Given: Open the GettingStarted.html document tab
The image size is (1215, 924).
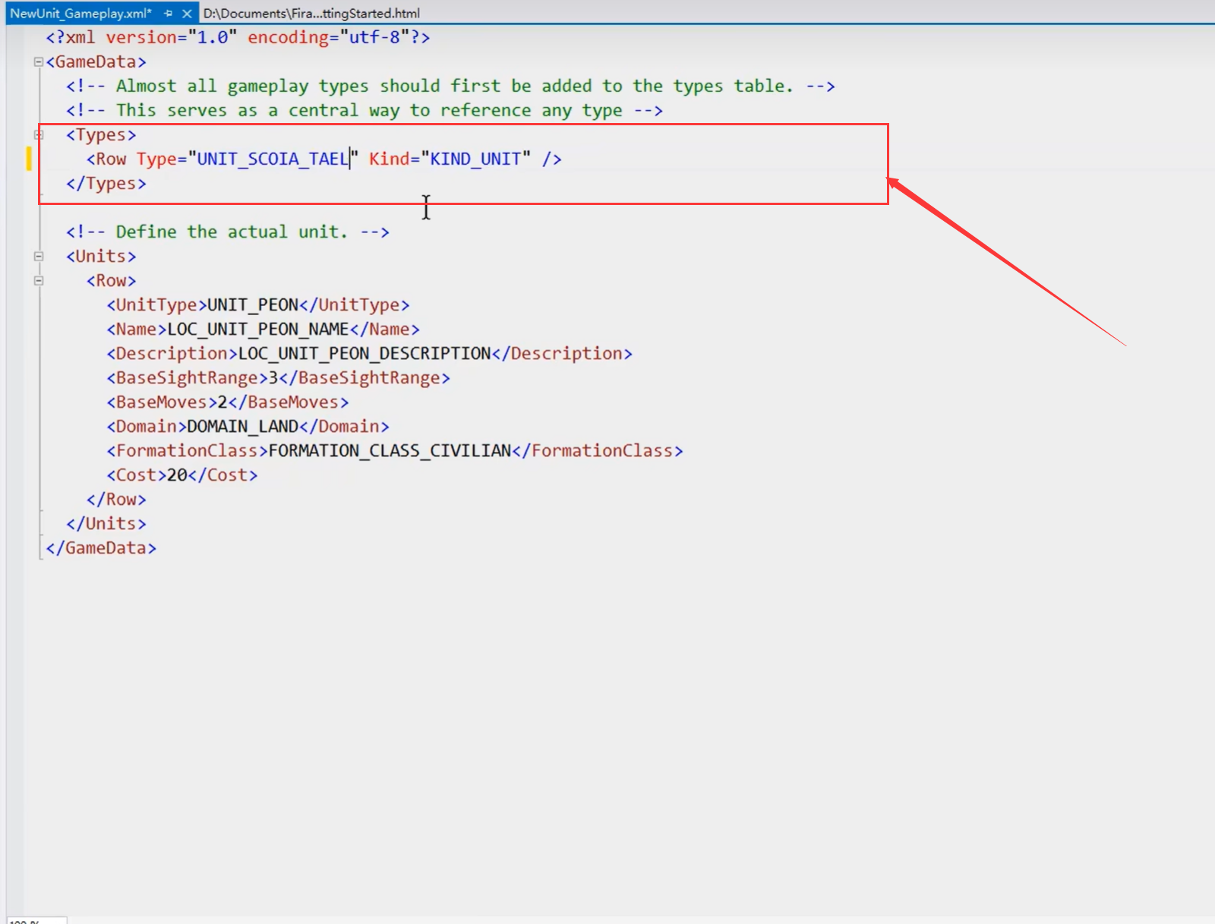Looking at the screenshot, I should pyautogui.click(x=311, y=14).
